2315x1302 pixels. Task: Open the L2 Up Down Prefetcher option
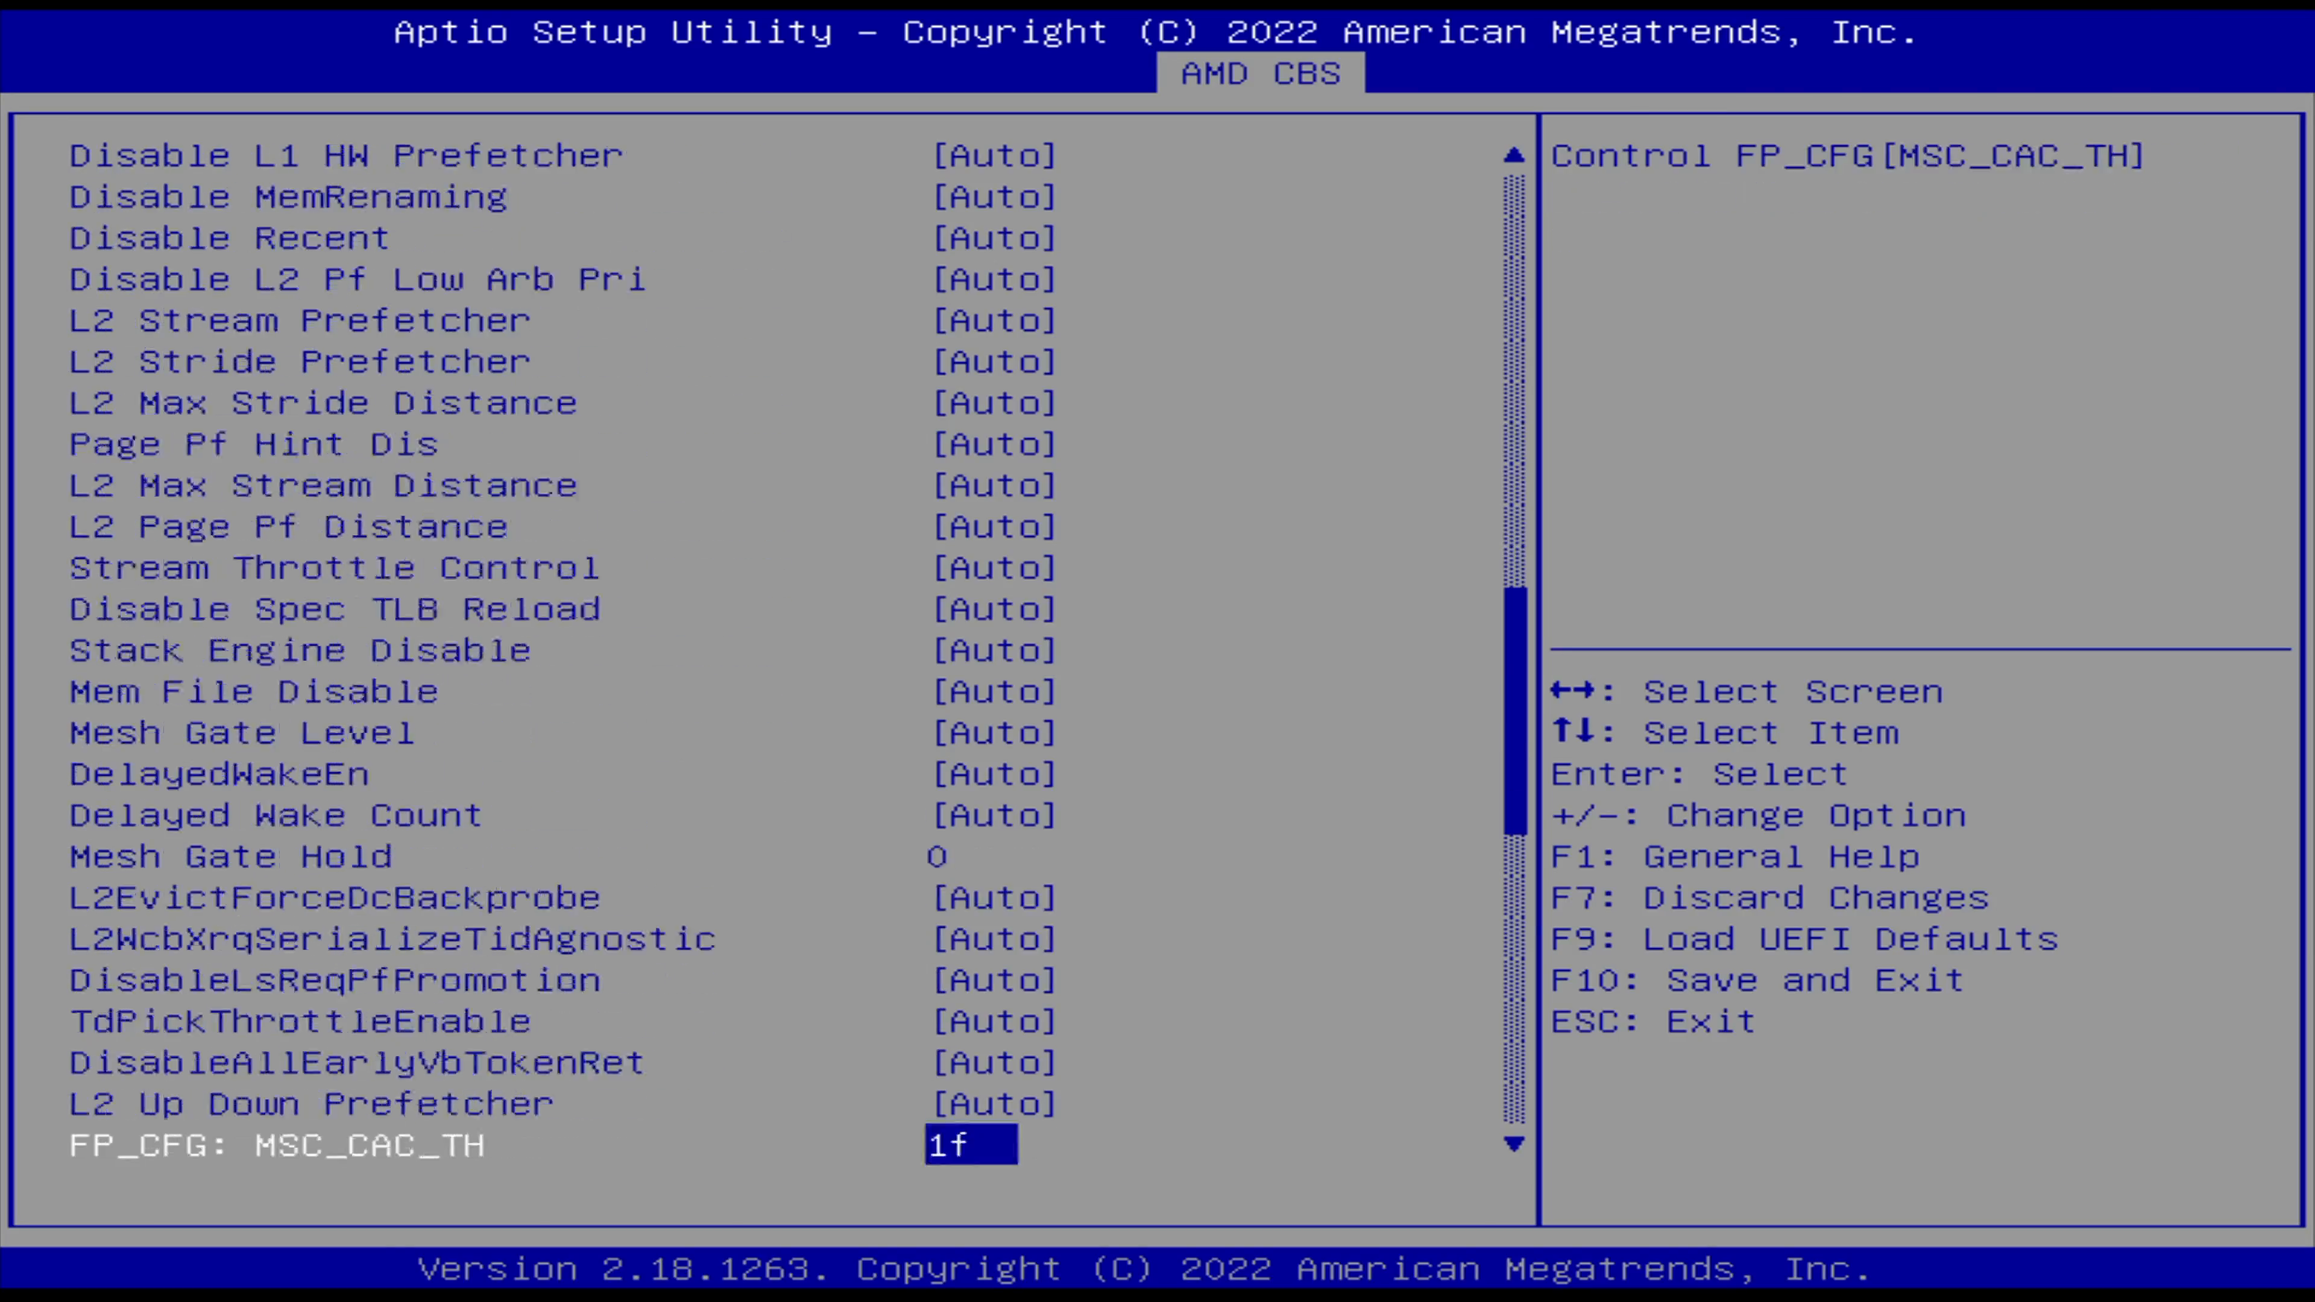[x=995, y=1105]
